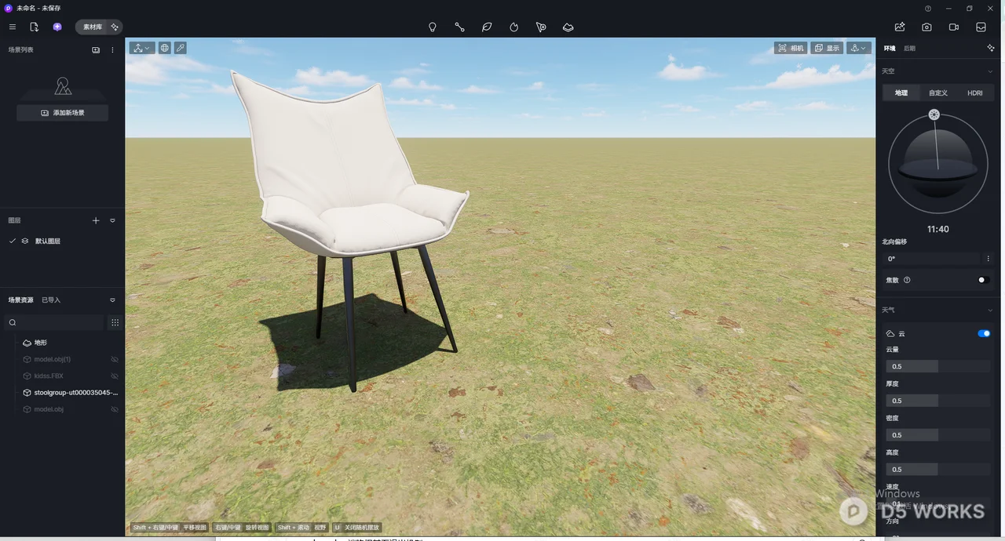This screenshot has width=1005, height=541.
Task: Switch to the 环境 tab
Action: pos(890,49)
